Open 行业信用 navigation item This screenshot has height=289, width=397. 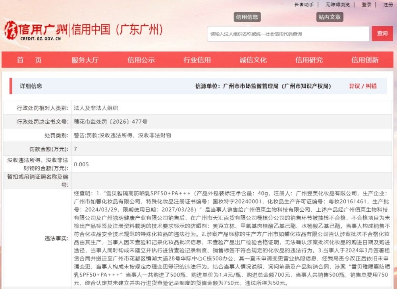(x=197, y=60)
